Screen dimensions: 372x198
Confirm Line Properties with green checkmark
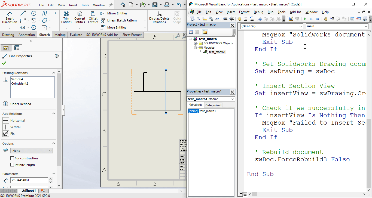[x=5, y=63]
